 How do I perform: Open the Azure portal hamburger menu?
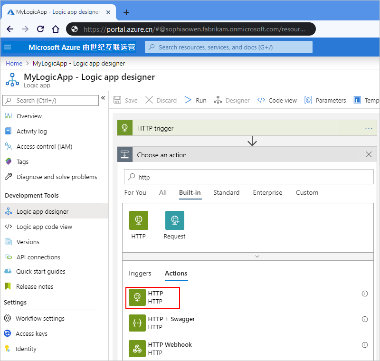[x=8, y=47]
